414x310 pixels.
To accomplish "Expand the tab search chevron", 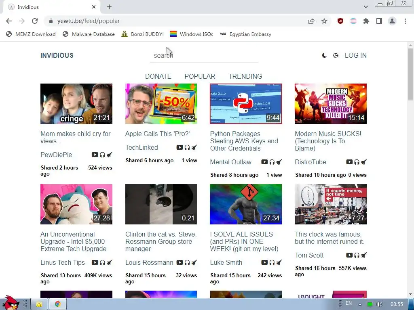I will 365,7.
